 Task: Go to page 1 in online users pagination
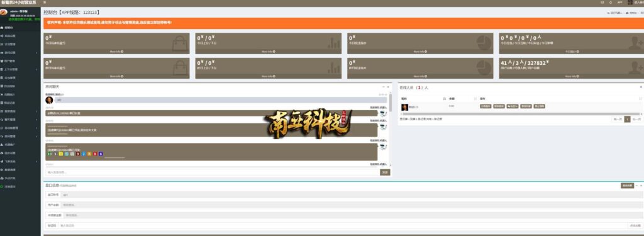627,119
